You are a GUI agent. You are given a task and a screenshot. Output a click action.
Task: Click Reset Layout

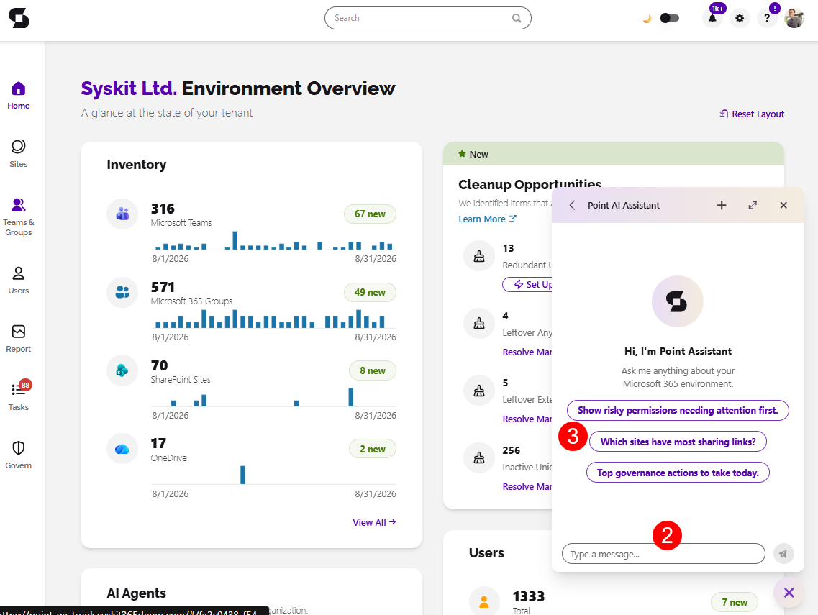(752, 114)
